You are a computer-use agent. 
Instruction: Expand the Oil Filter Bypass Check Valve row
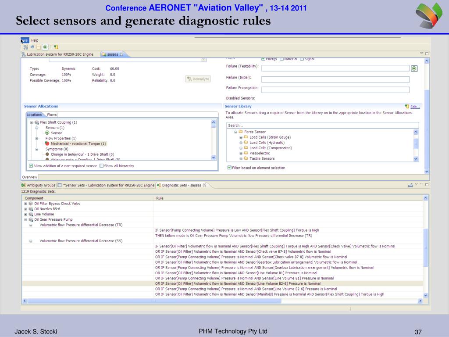pyautogui.click(x=25, y=204)
